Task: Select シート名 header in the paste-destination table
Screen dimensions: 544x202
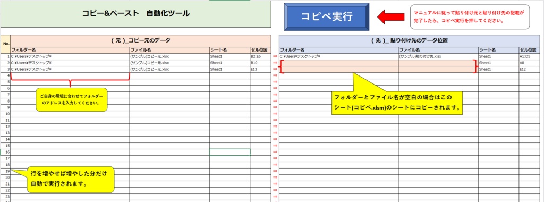Action: [498, 50]
